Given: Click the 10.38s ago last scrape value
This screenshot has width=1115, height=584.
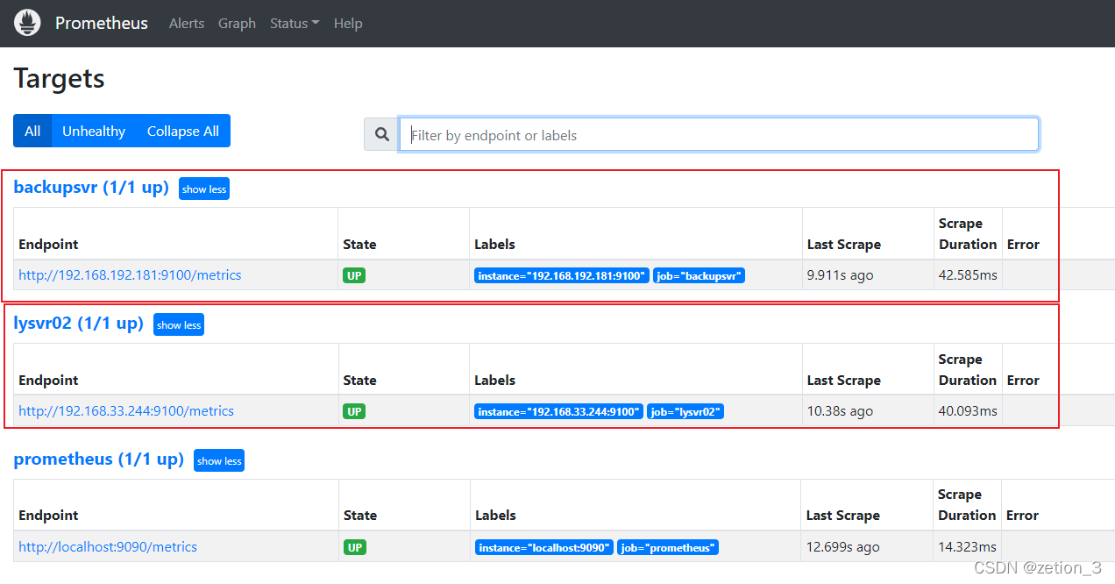Looking at the screenshot, I should 840,411.
